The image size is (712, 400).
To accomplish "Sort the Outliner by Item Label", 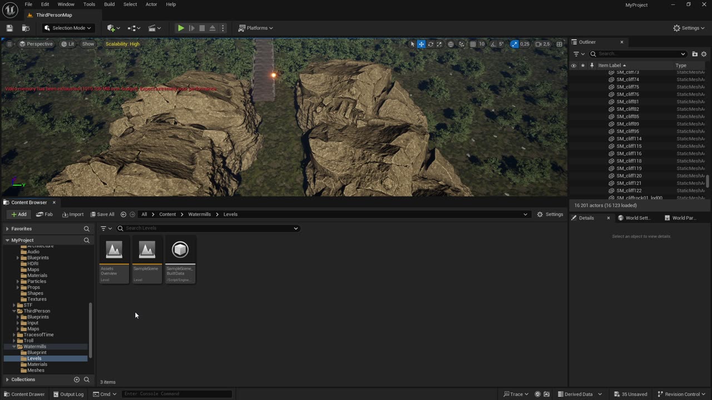I will coord(612,66).
